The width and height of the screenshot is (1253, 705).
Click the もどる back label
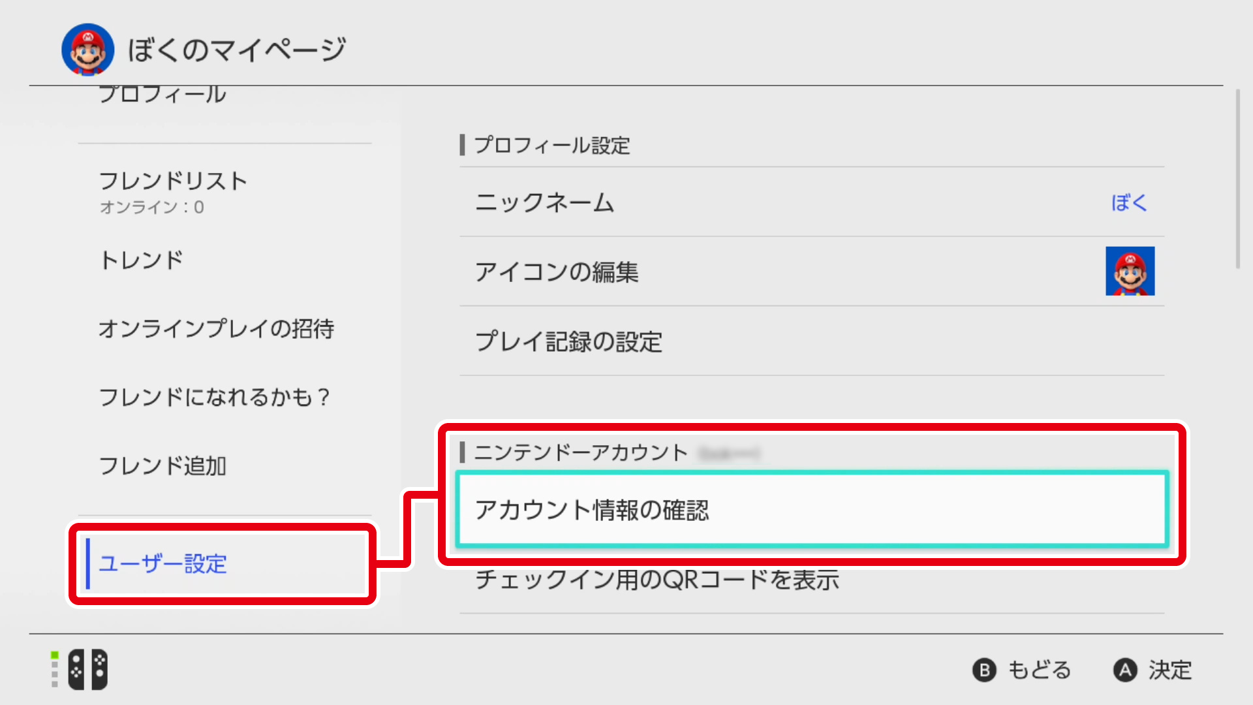click(x=1040, y=670)
